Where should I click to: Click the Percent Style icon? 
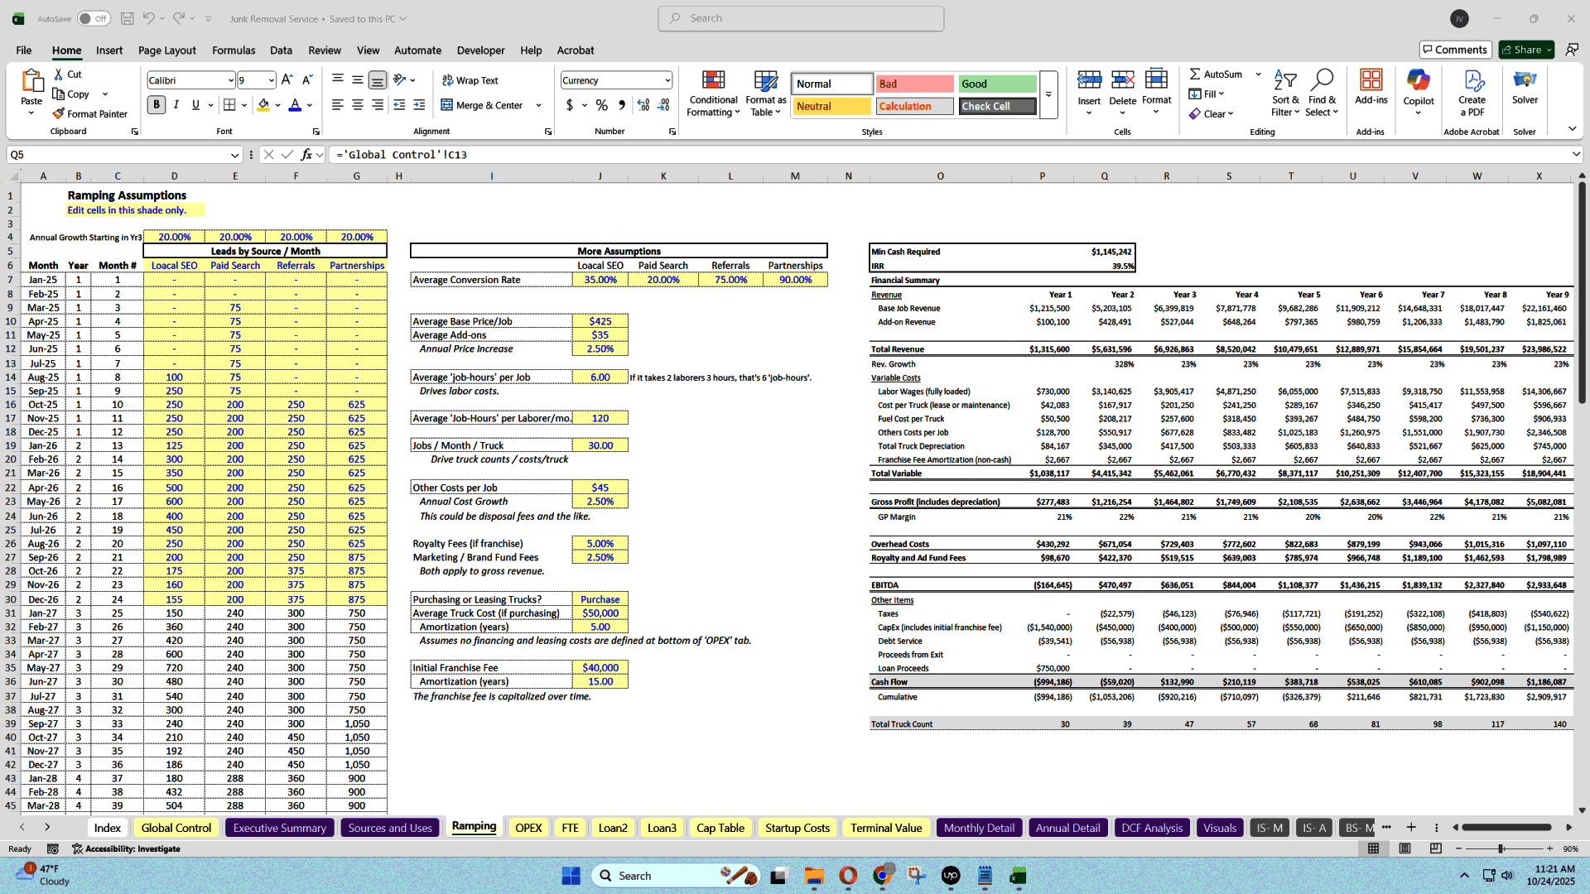click(x=602, y=106)
